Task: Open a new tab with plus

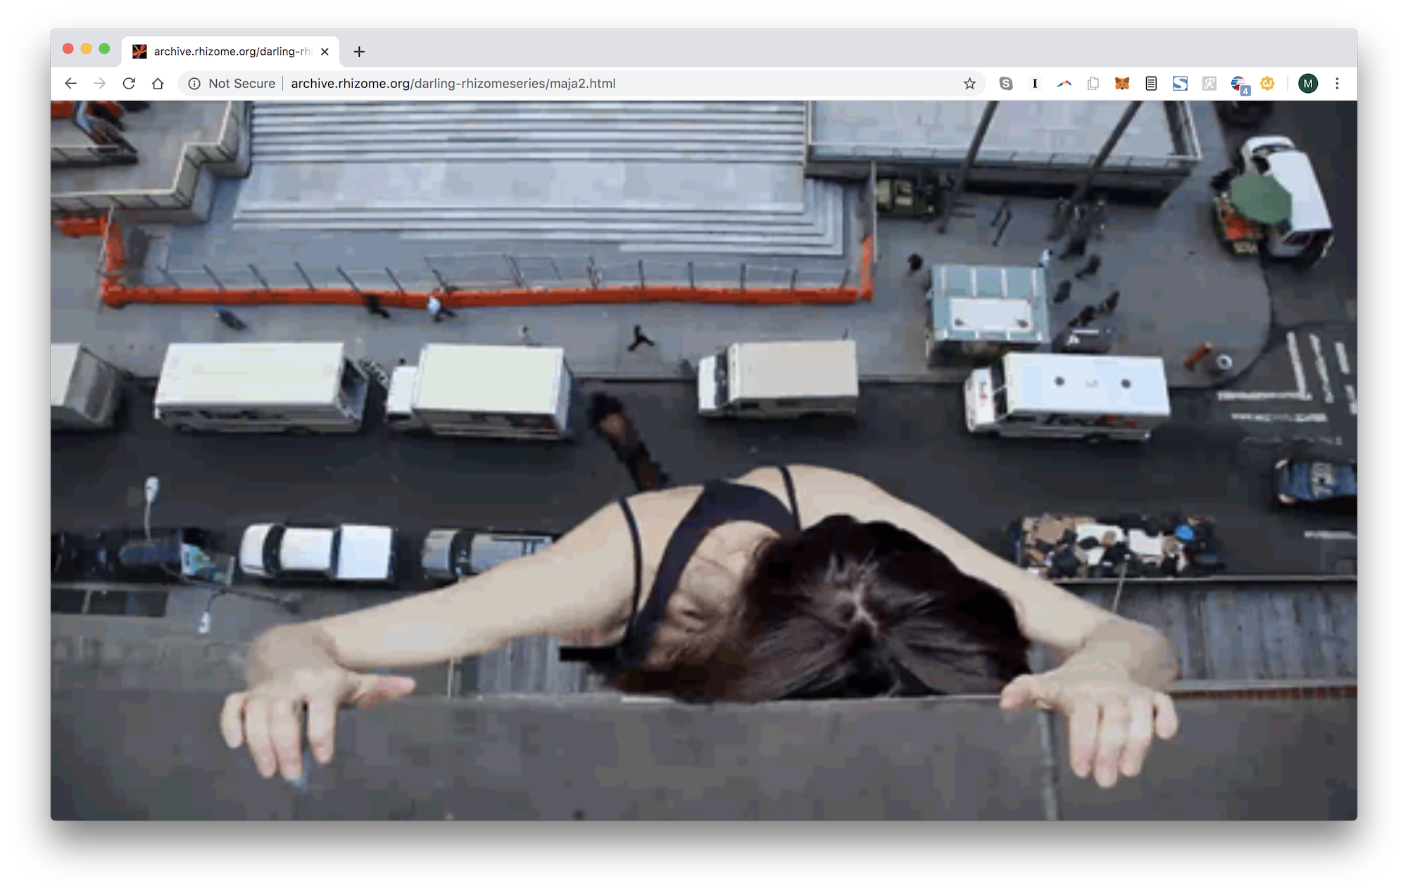Action: click(x=359, y=51)
